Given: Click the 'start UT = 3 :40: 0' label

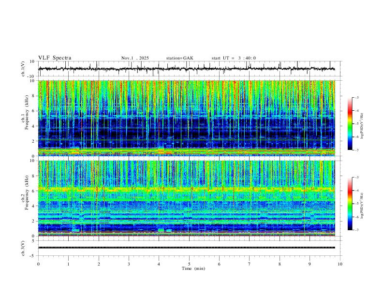Looking at the screenshot, I should (234, 58).
